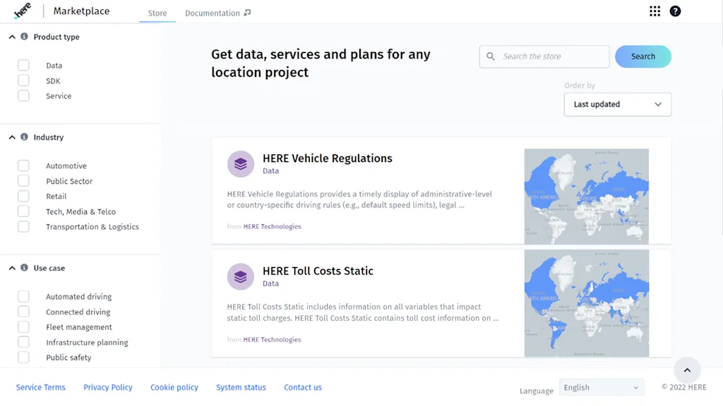723x406 pixels.
Task: Click Data label under HERE Vehicle Regulations
Action: pyautogui.click(x=270, y=171)
